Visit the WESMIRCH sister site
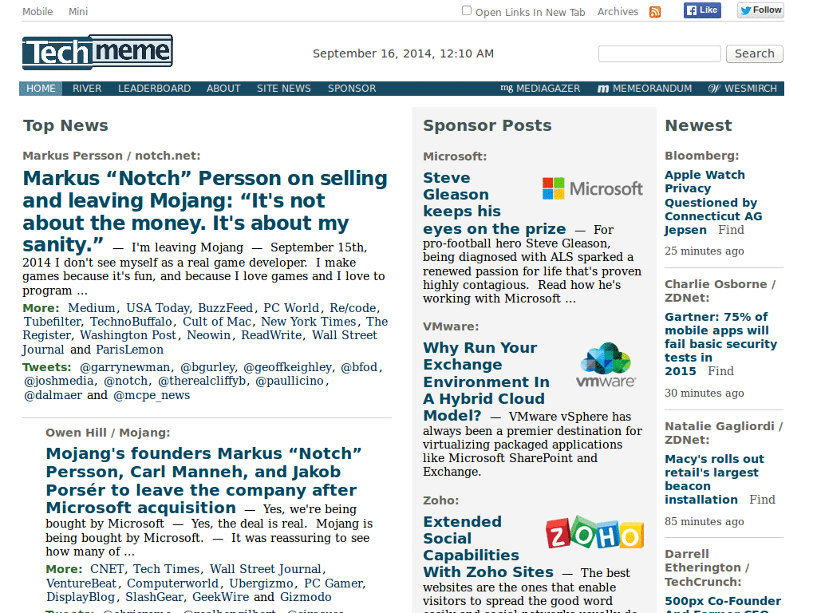This screenshot has width=817, height=613. [x=743, y=88]
